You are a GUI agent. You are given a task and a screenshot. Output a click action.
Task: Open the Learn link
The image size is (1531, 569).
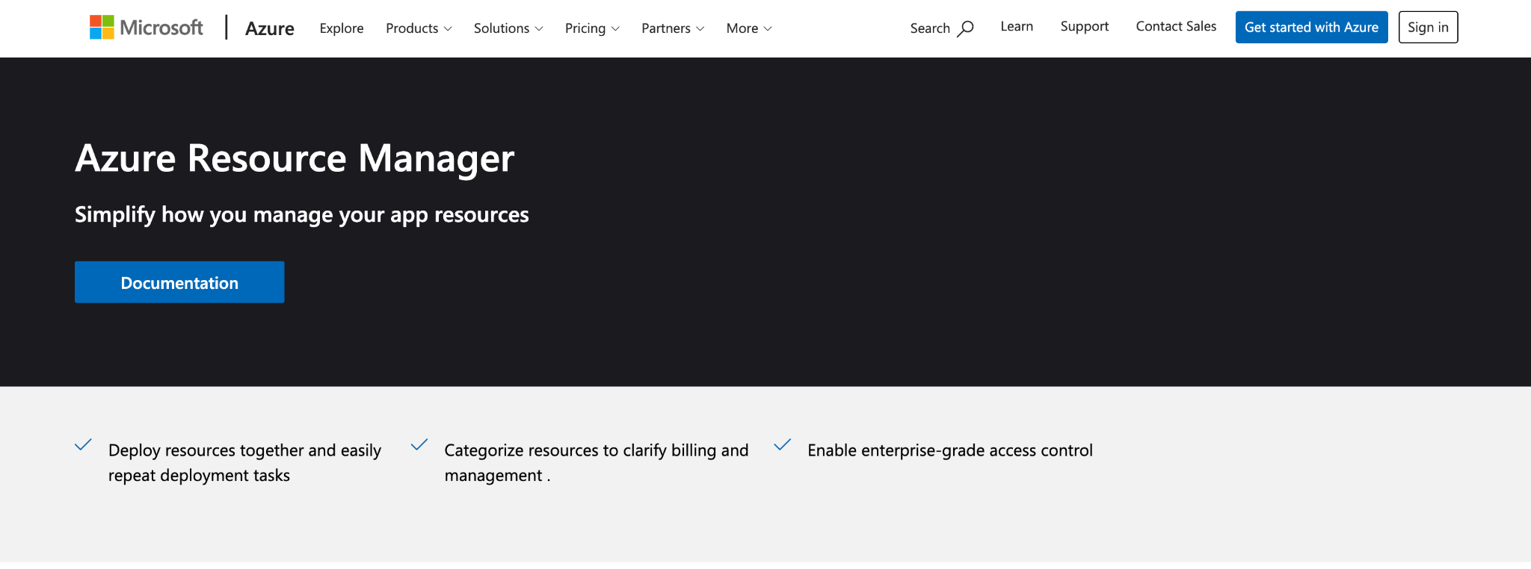pos(1017,26)
